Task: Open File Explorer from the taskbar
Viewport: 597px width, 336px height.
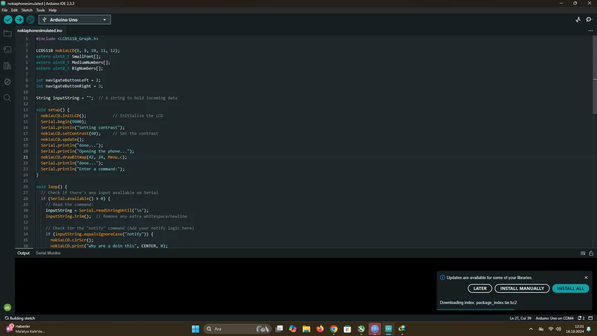Action: click(306, 329)
